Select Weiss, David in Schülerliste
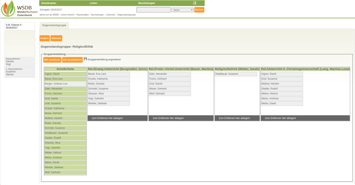355x185 pixels. tap(65, 162)
